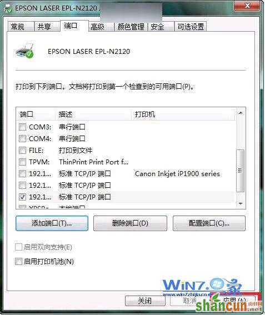The width and height of the screenshot is (265, 315).
Task: Click the printer icon in the title bar
Action: 8,8
